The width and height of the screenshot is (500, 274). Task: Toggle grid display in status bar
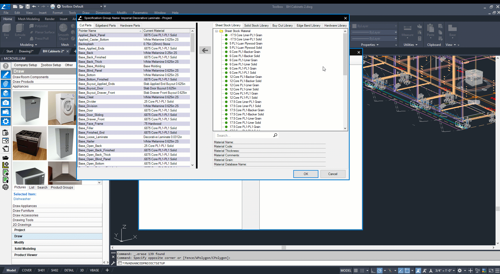(x=356, y=271)
